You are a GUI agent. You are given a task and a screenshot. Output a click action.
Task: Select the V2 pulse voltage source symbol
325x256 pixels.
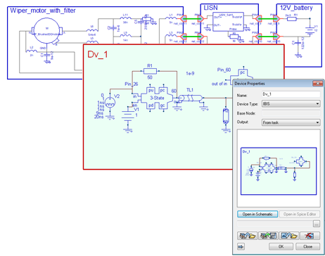(x=110, y=103)
